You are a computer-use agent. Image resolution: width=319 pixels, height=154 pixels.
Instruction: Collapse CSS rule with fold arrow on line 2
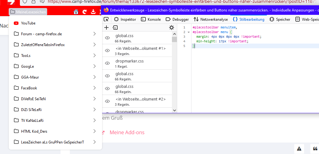[x=188, y=32]
